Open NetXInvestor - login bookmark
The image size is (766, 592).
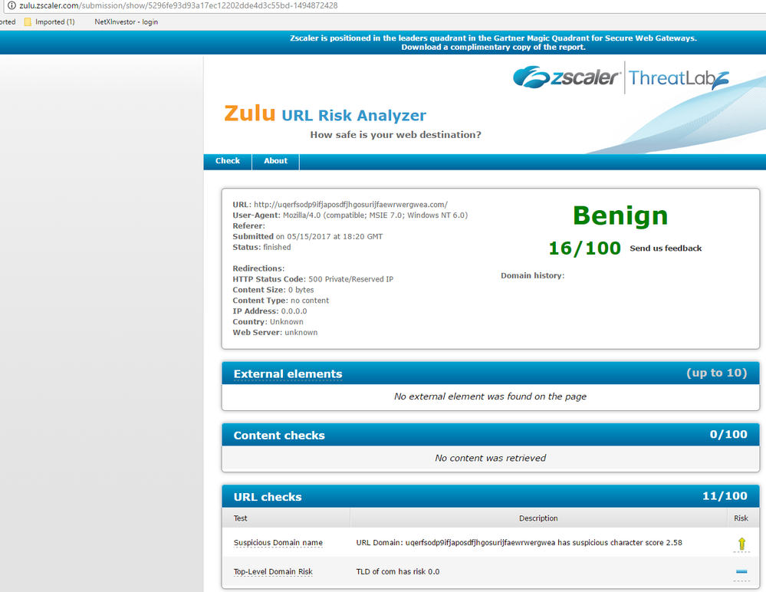coord(126,22)
